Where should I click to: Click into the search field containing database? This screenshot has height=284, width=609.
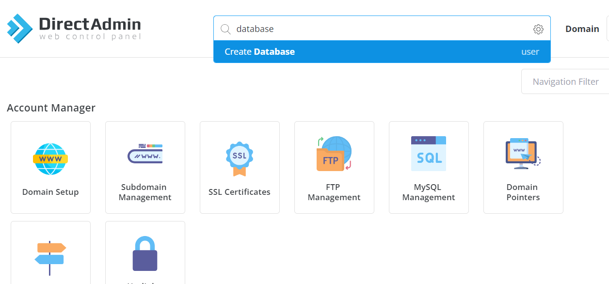(x=382, y=29)
